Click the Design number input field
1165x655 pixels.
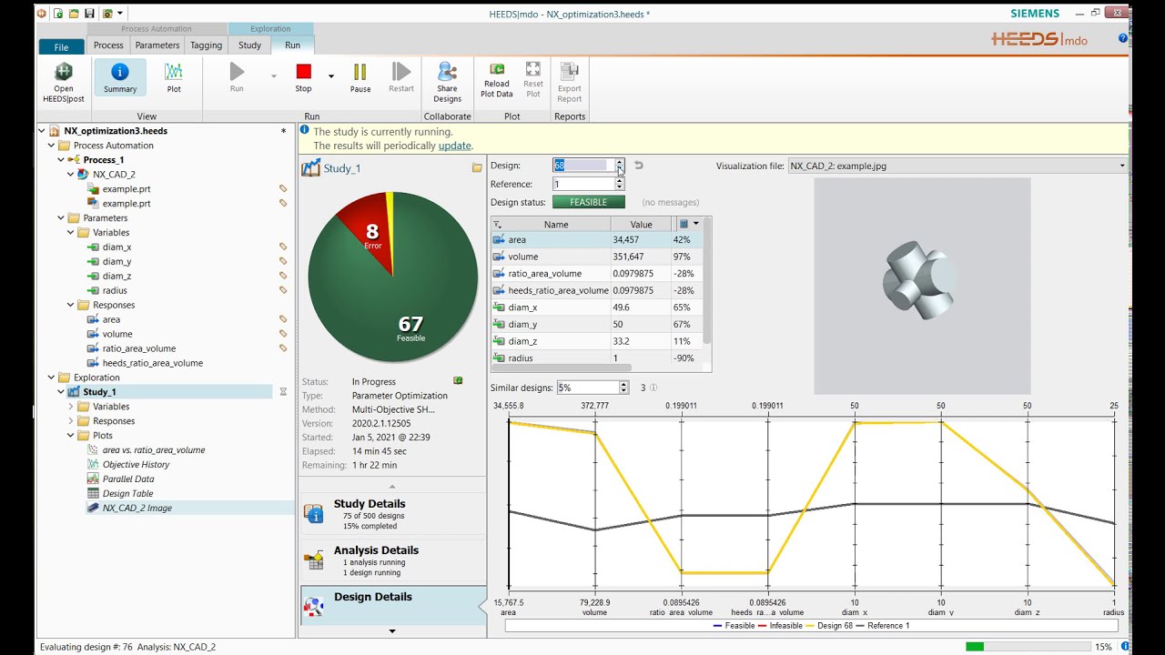(583, 166)
